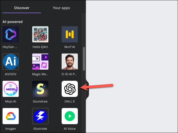This screenshot has height=133, width=178.
Task: Open the Magic Media app icon
Action: click(x=40, y=62)
